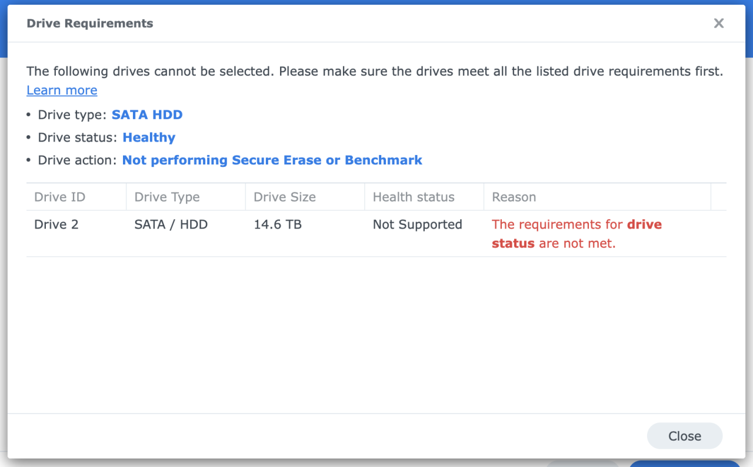Click the Drive Type column header
The width and height of the screenshot is (753, 467).
(167, 197)
